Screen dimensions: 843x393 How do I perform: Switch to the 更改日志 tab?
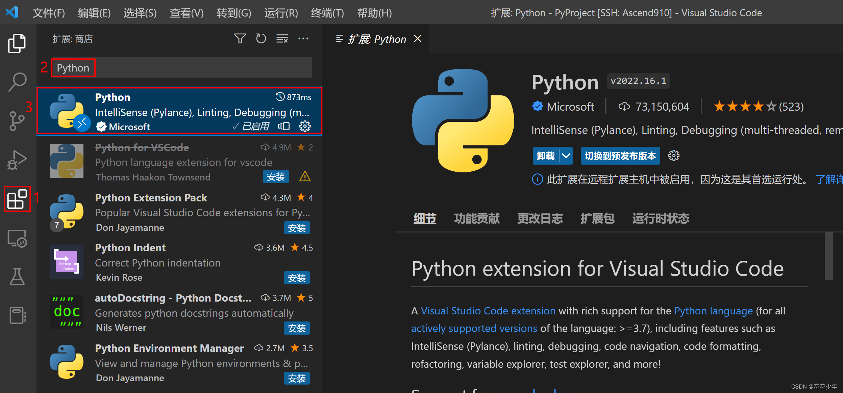point(540,218)
